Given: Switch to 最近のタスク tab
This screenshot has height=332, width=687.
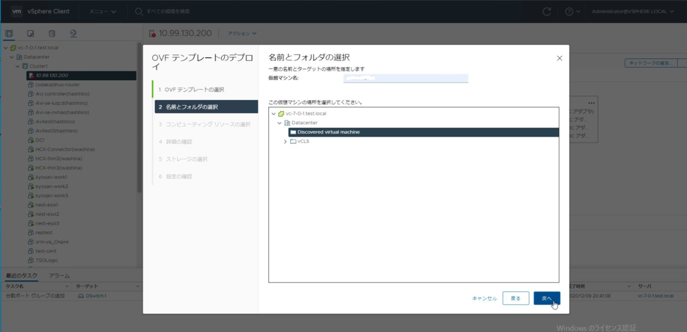Looking at the screenshot, I should pos(22,275).
